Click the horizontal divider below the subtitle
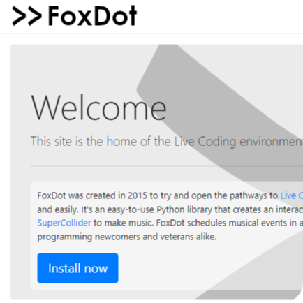 [167, 166]
